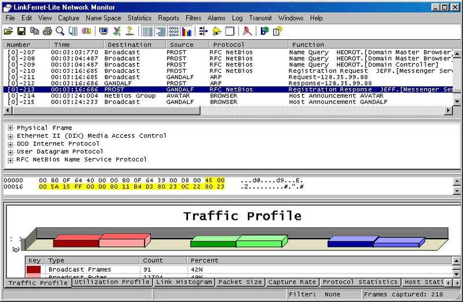This screenshot has height=302, width=463.
Task: Click the yellow question mark network icon
Action: click(x=130, y=31)
